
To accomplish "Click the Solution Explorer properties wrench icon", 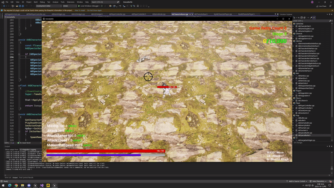I will click(311, 18).
